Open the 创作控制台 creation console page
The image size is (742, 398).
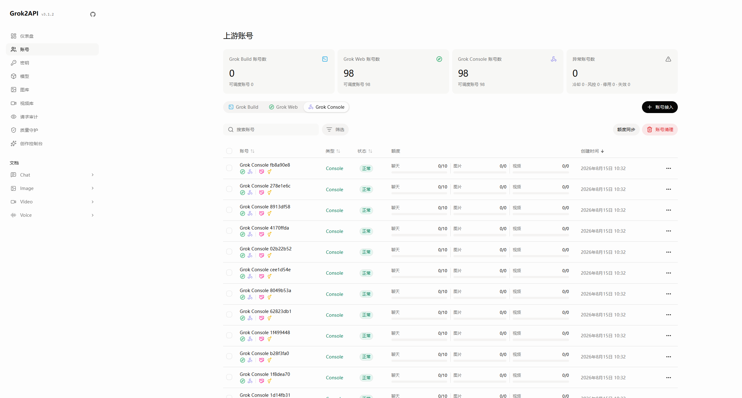click(x=52, y=144)
